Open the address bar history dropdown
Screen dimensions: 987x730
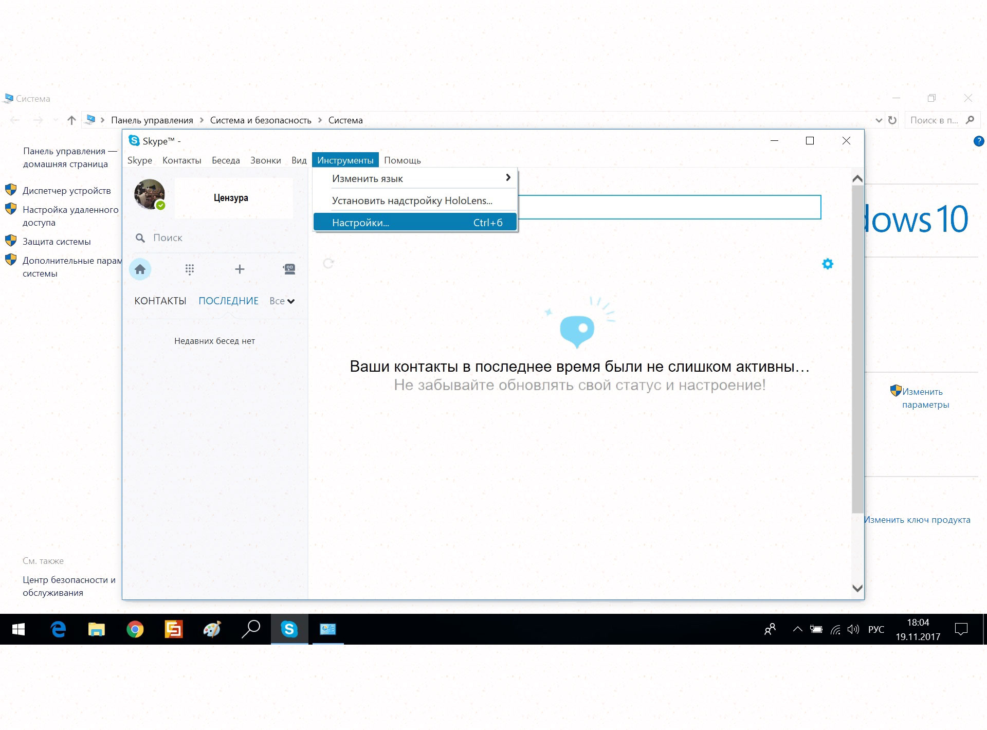[879, 120]
